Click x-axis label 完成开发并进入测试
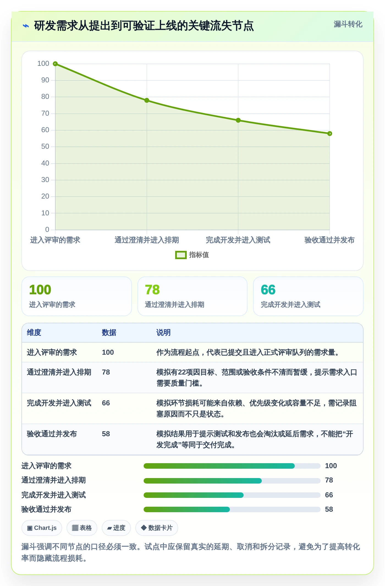This screenshot has height=586, width=385. (238, 240)
